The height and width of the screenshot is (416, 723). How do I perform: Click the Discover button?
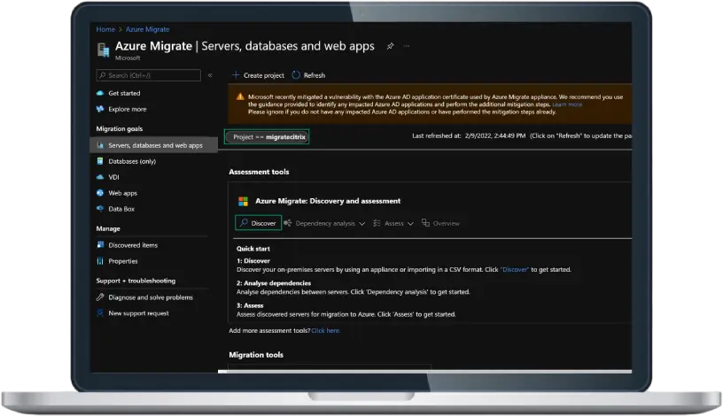click(x=258, y=223)
